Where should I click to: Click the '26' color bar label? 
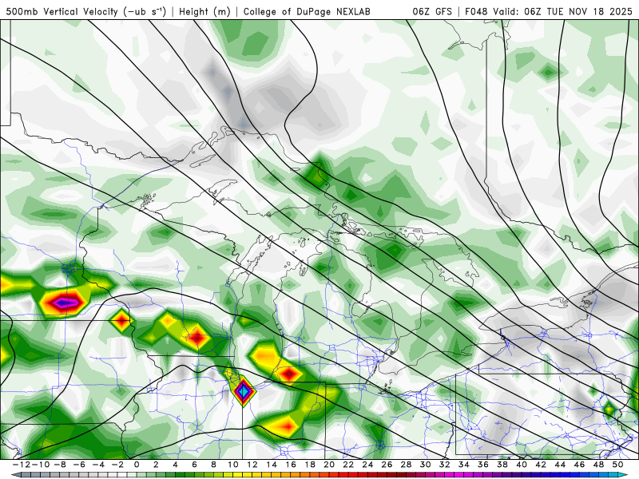(x=387, y=465)
